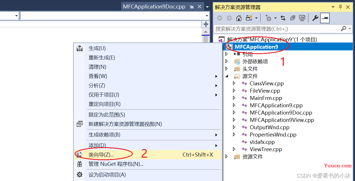Viewport: 355px width, 181px height.
Task: Click the 外部依赖项 folder icon
Action: coord(237,62)
